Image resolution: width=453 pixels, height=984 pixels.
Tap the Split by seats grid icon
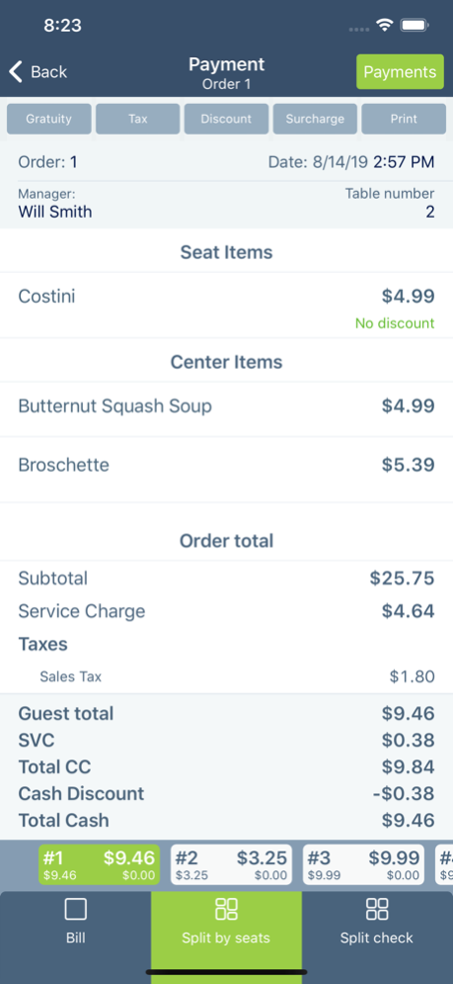226,909
